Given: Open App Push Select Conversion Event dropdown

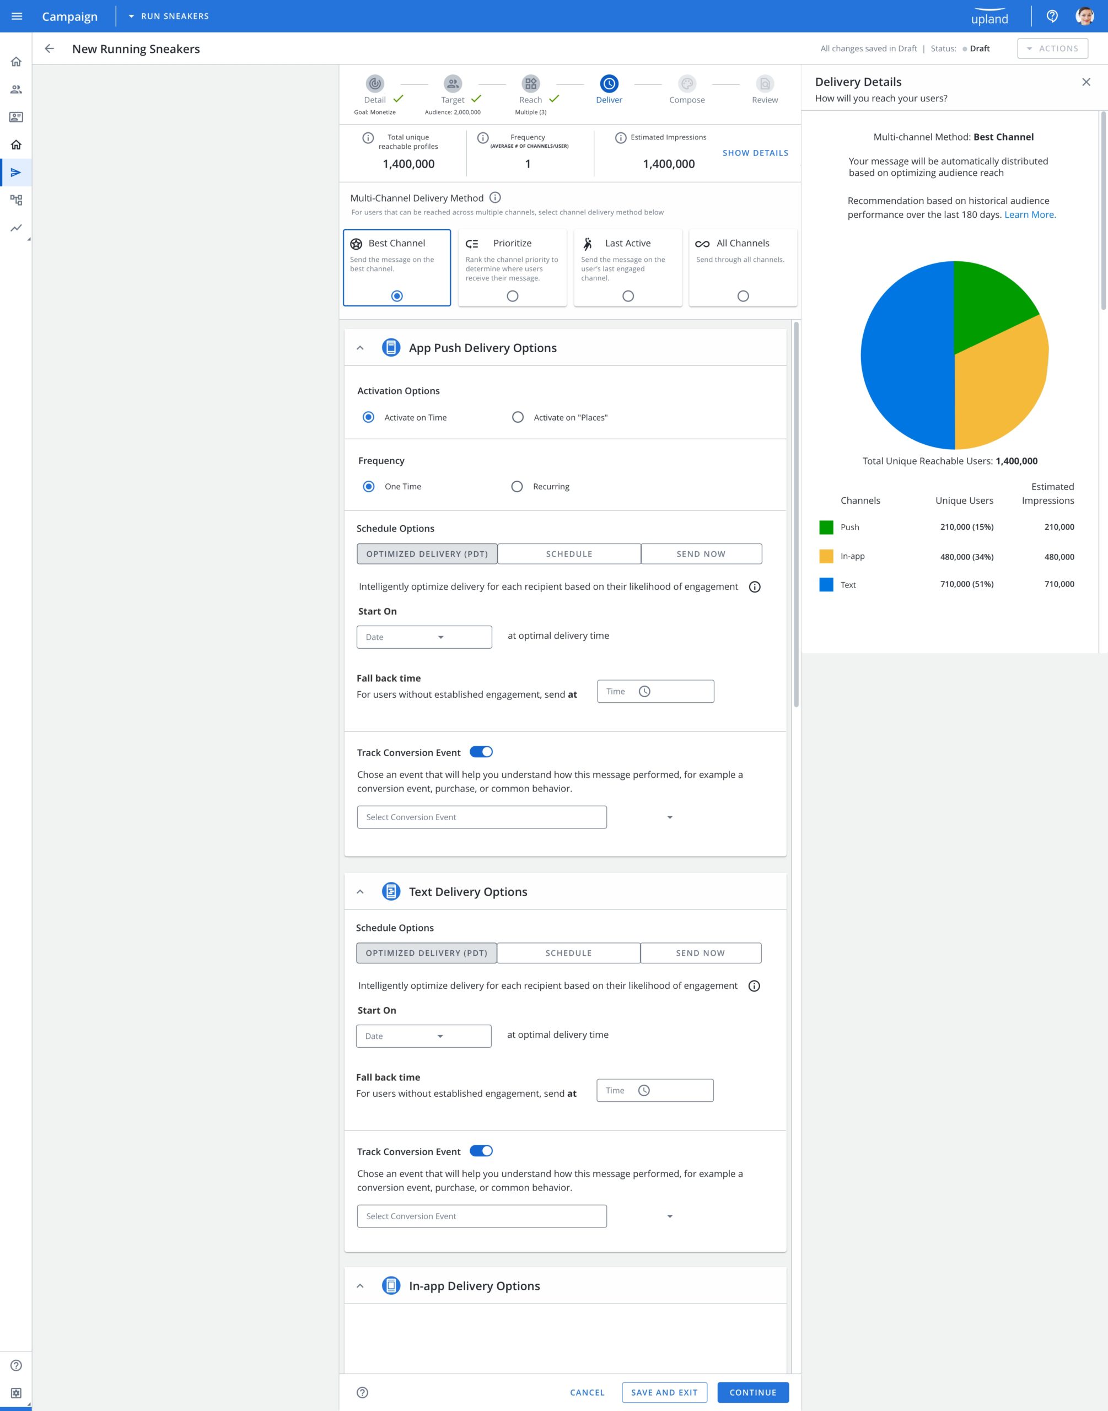Looking at the screenshot, I should (x=482, y=817).
